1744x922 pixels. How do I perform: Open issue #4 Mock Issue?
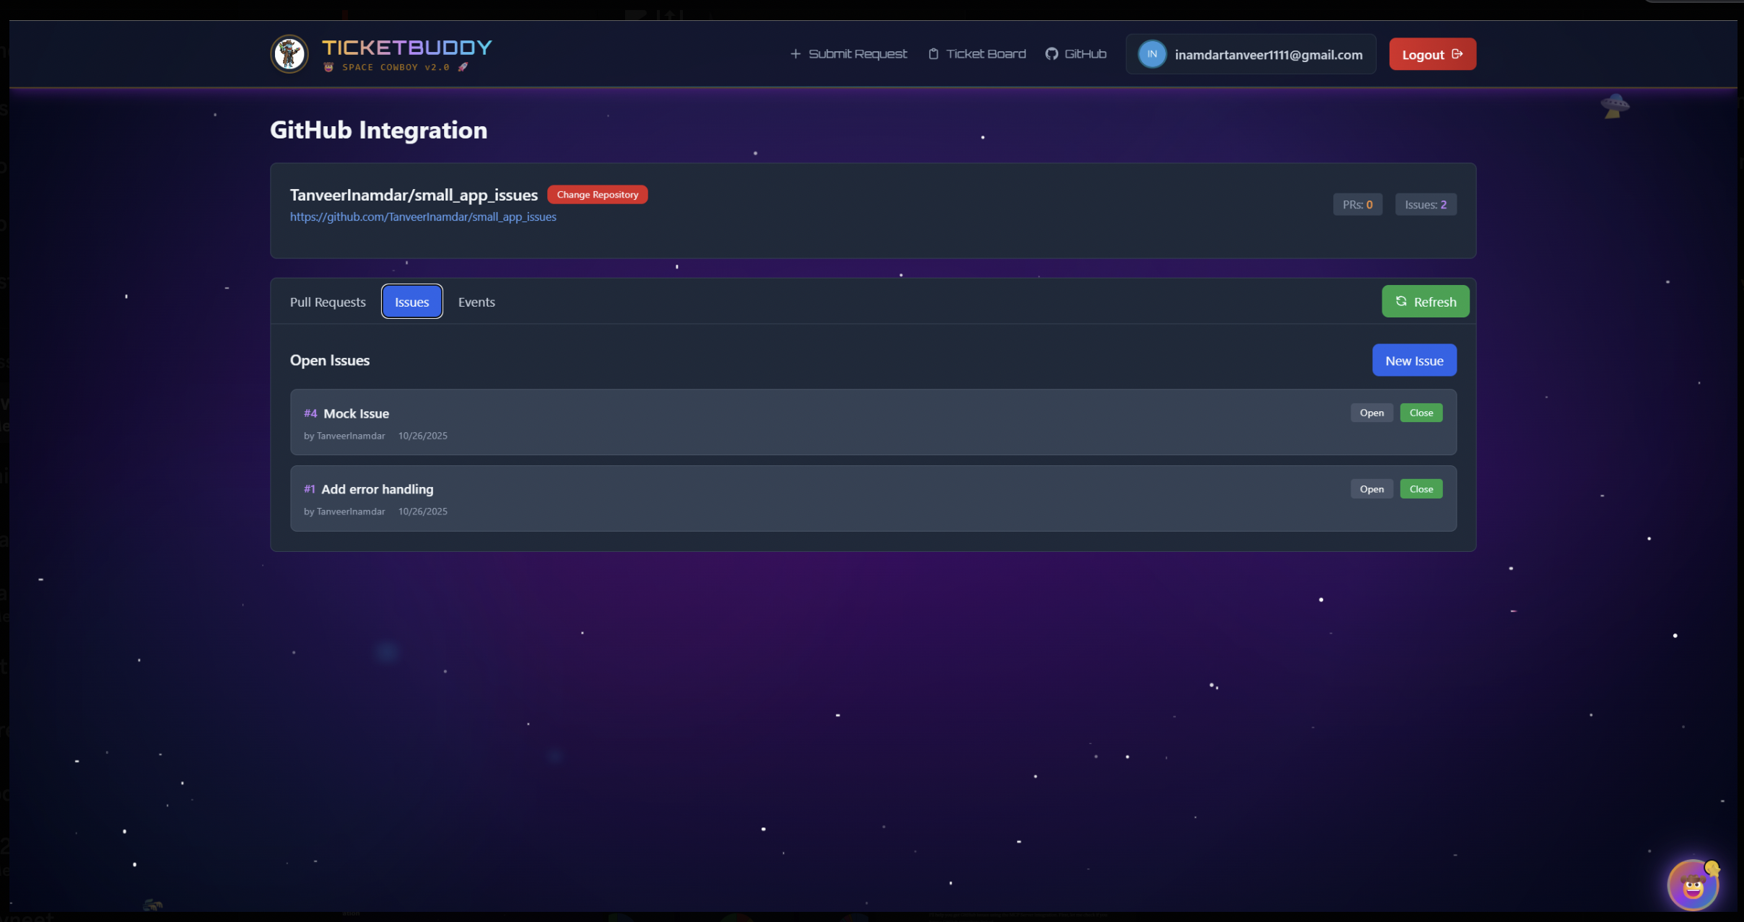(1371, 413)
